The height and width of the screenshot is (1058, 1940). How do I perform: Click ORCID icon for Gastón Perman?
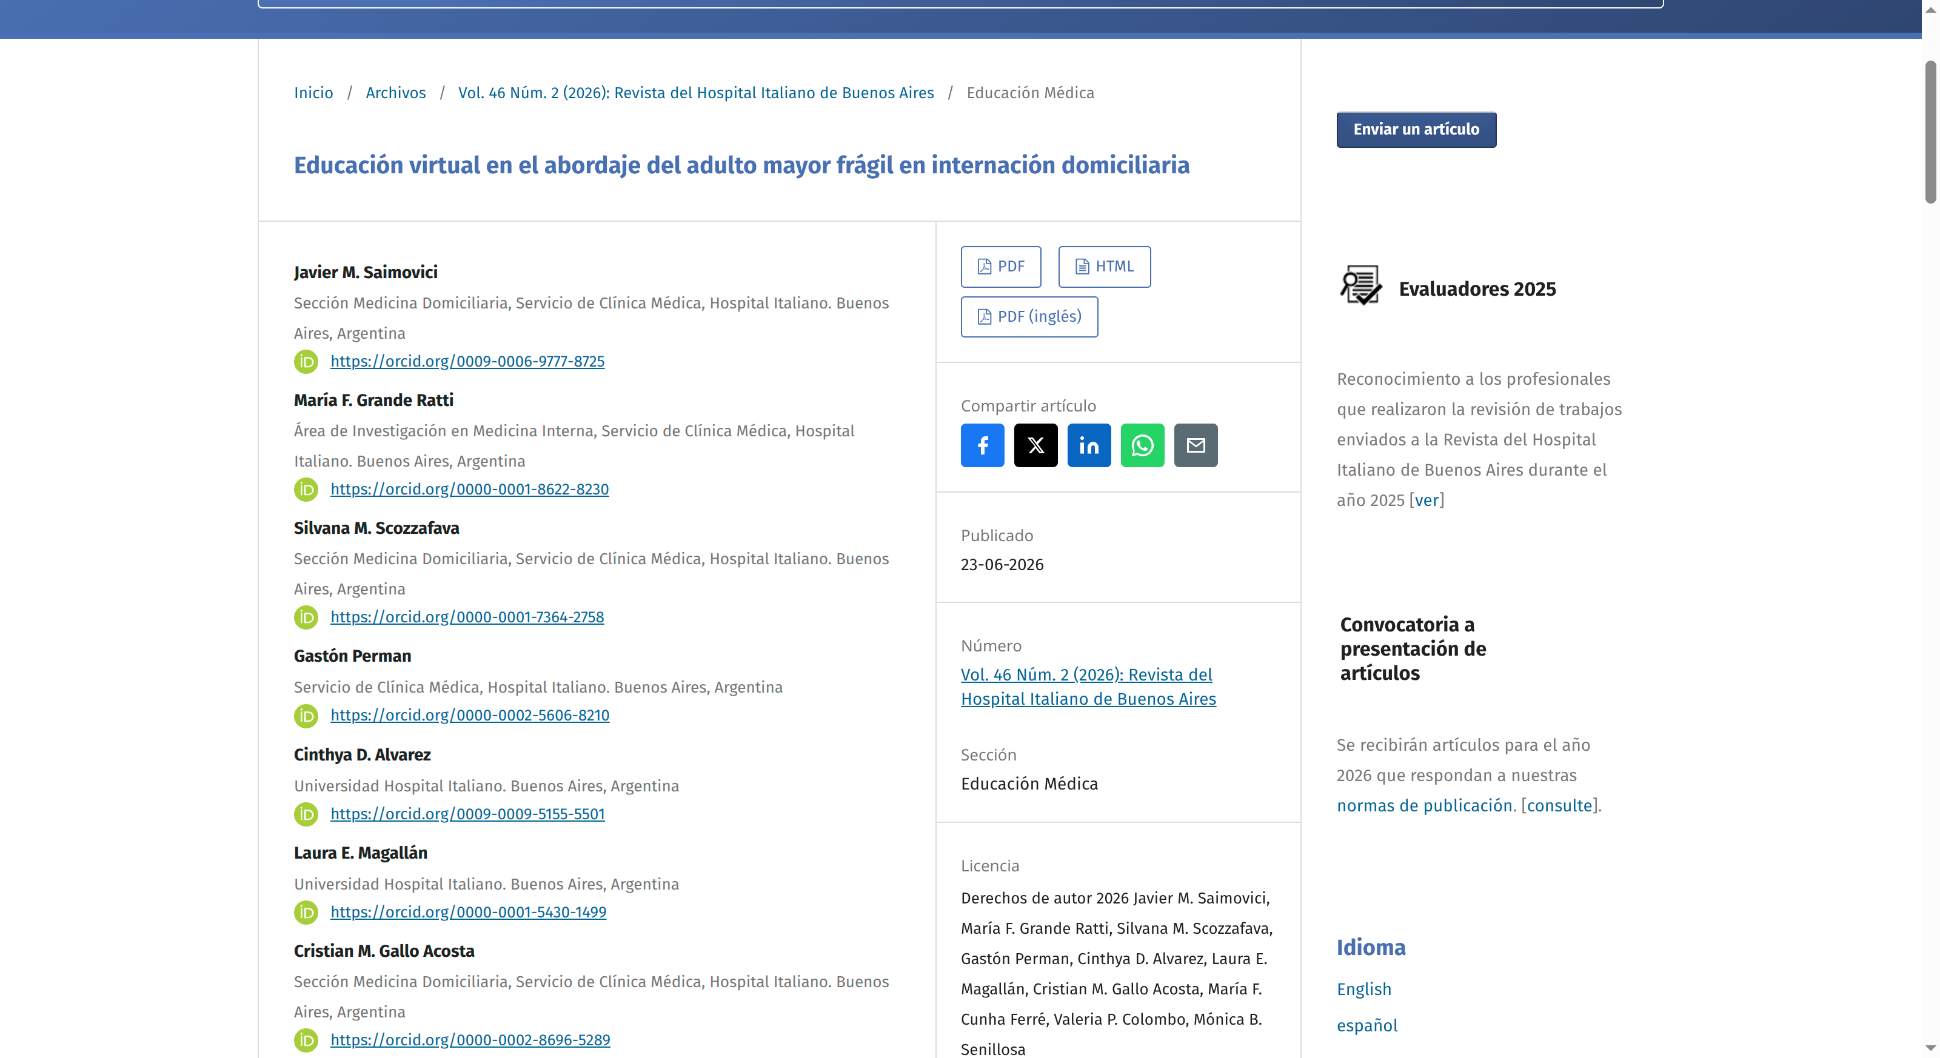pyautogui.click(x=306, y=716)
